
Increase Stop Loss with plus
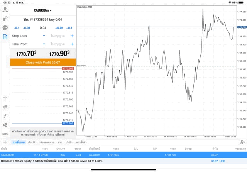click(x=72, y=36)
